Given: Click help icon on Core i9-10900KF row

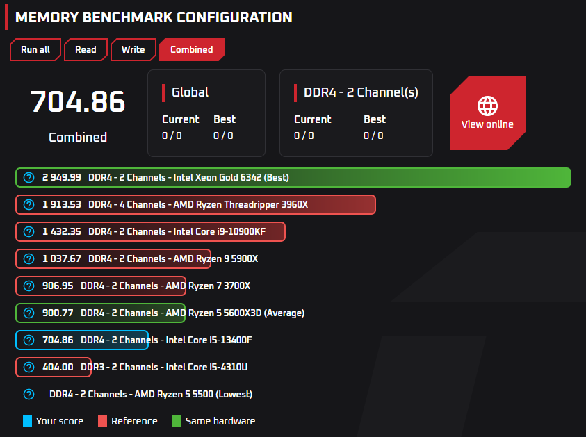Looking at the screenshot, I should (29, 231).
